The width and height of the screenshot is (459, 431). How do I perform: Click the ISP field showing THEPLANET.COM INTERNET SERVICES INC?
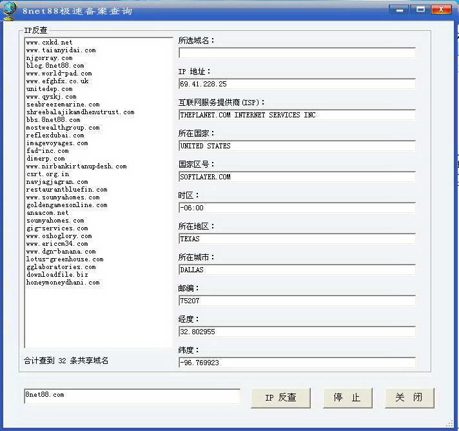tap(297, 115)
